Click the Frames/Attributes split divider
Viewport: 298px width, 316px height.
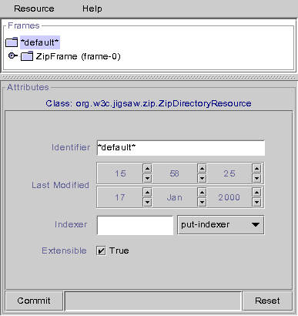click(149, 77)
